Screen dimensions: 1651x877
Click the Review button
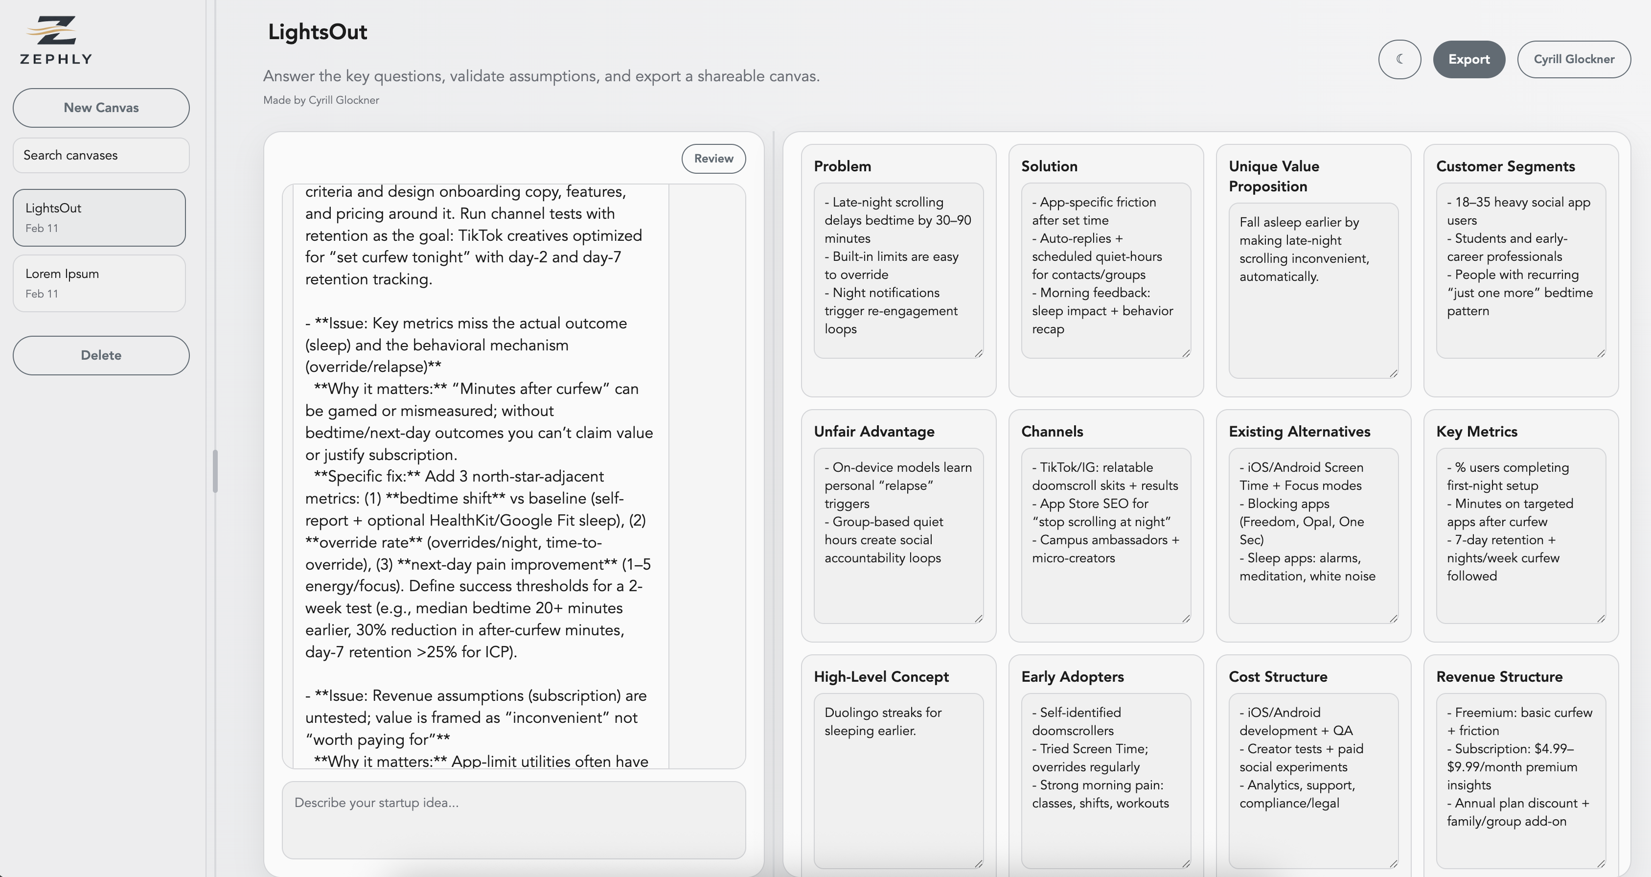tap(713, 159)
